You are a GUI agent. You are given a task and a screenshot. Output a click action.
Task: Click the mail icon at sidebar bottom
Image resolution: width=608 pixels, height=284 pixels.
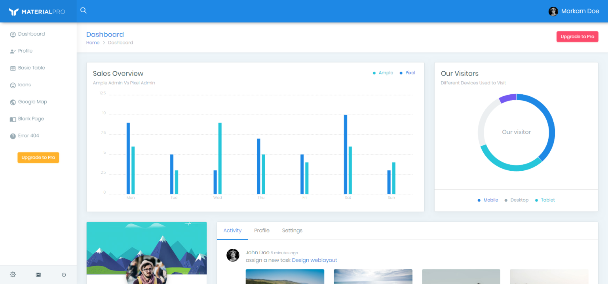click(38, 274)
